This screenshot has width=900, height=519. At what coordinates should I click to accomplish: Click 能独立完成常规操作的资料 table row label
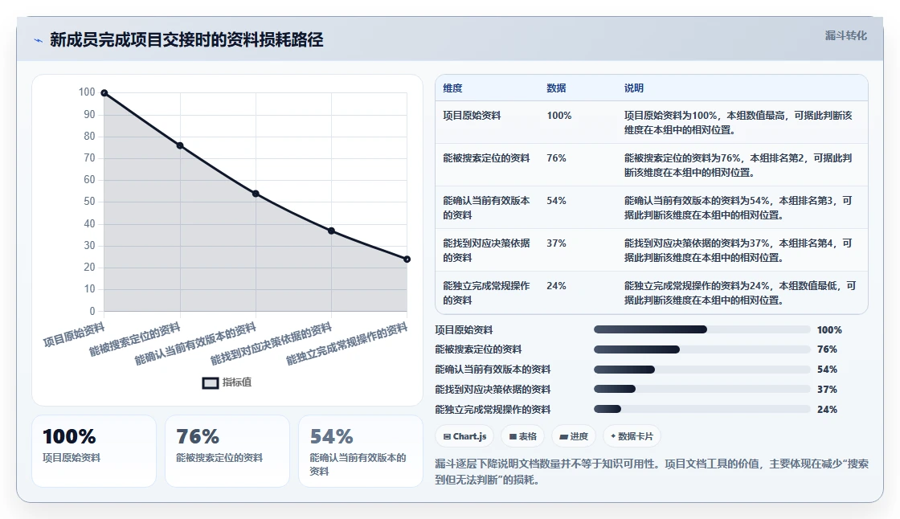[486, 292]
